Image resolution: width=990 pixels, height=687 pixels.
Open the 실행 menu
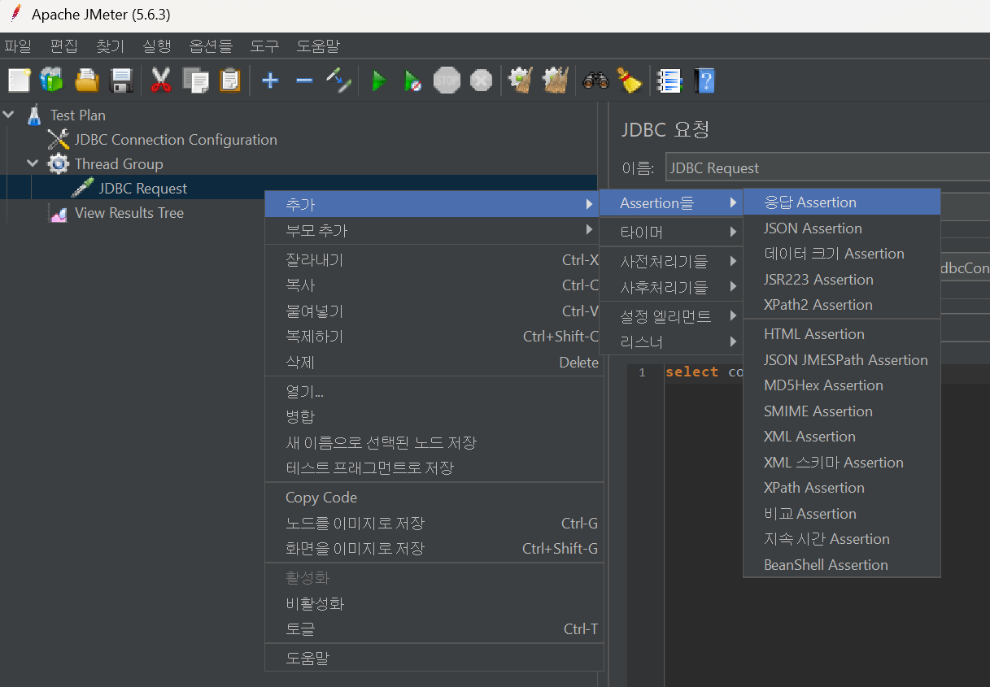(156, 46)
